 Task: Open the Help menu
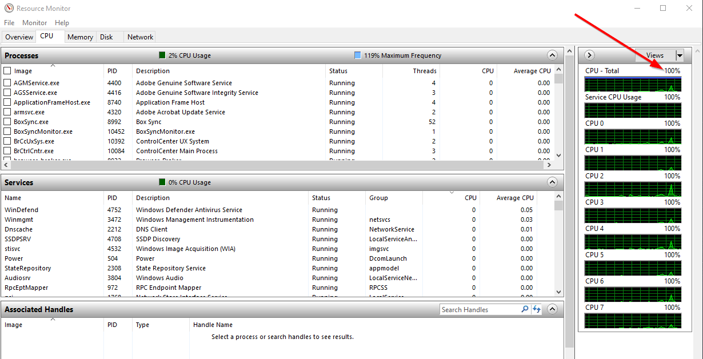[x=62, y=23]
